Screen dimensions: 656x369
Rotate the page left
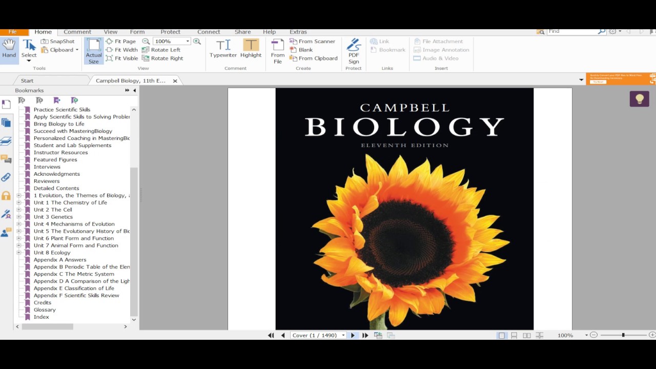point(161,50)
